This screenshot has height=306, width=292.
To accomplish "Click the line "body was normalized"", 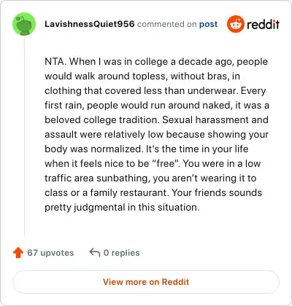I will coord(147,149).
